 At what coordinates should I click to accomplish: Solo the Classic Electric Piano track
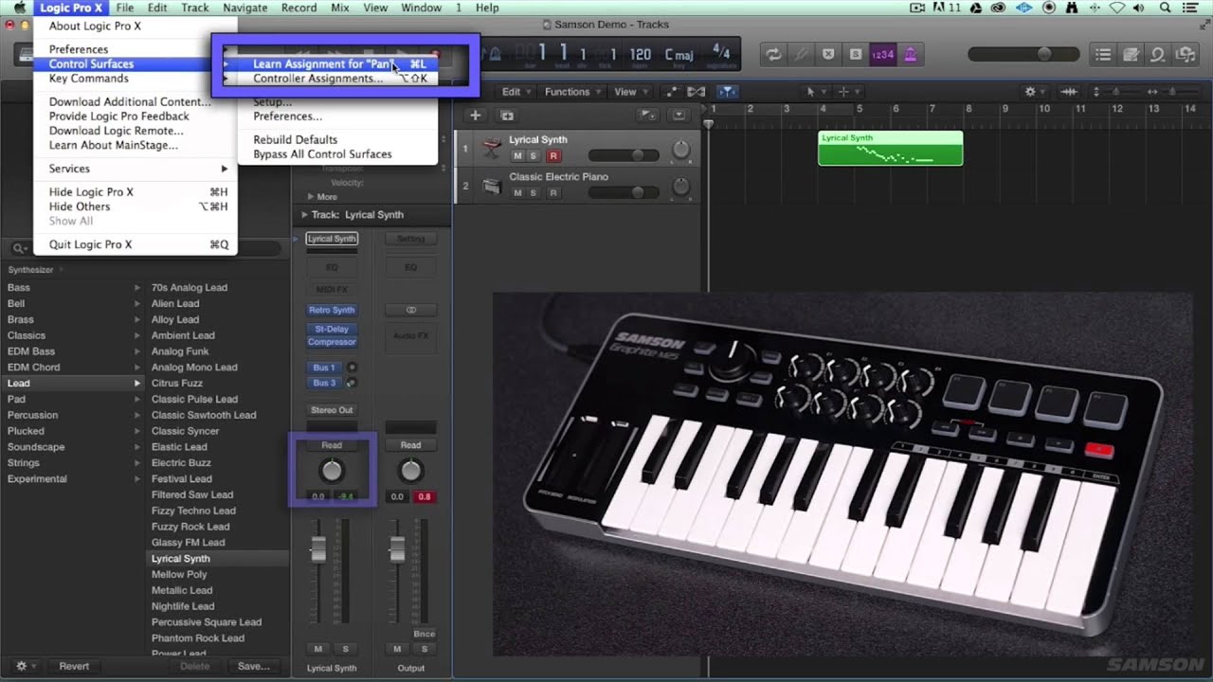coord(534,192)
